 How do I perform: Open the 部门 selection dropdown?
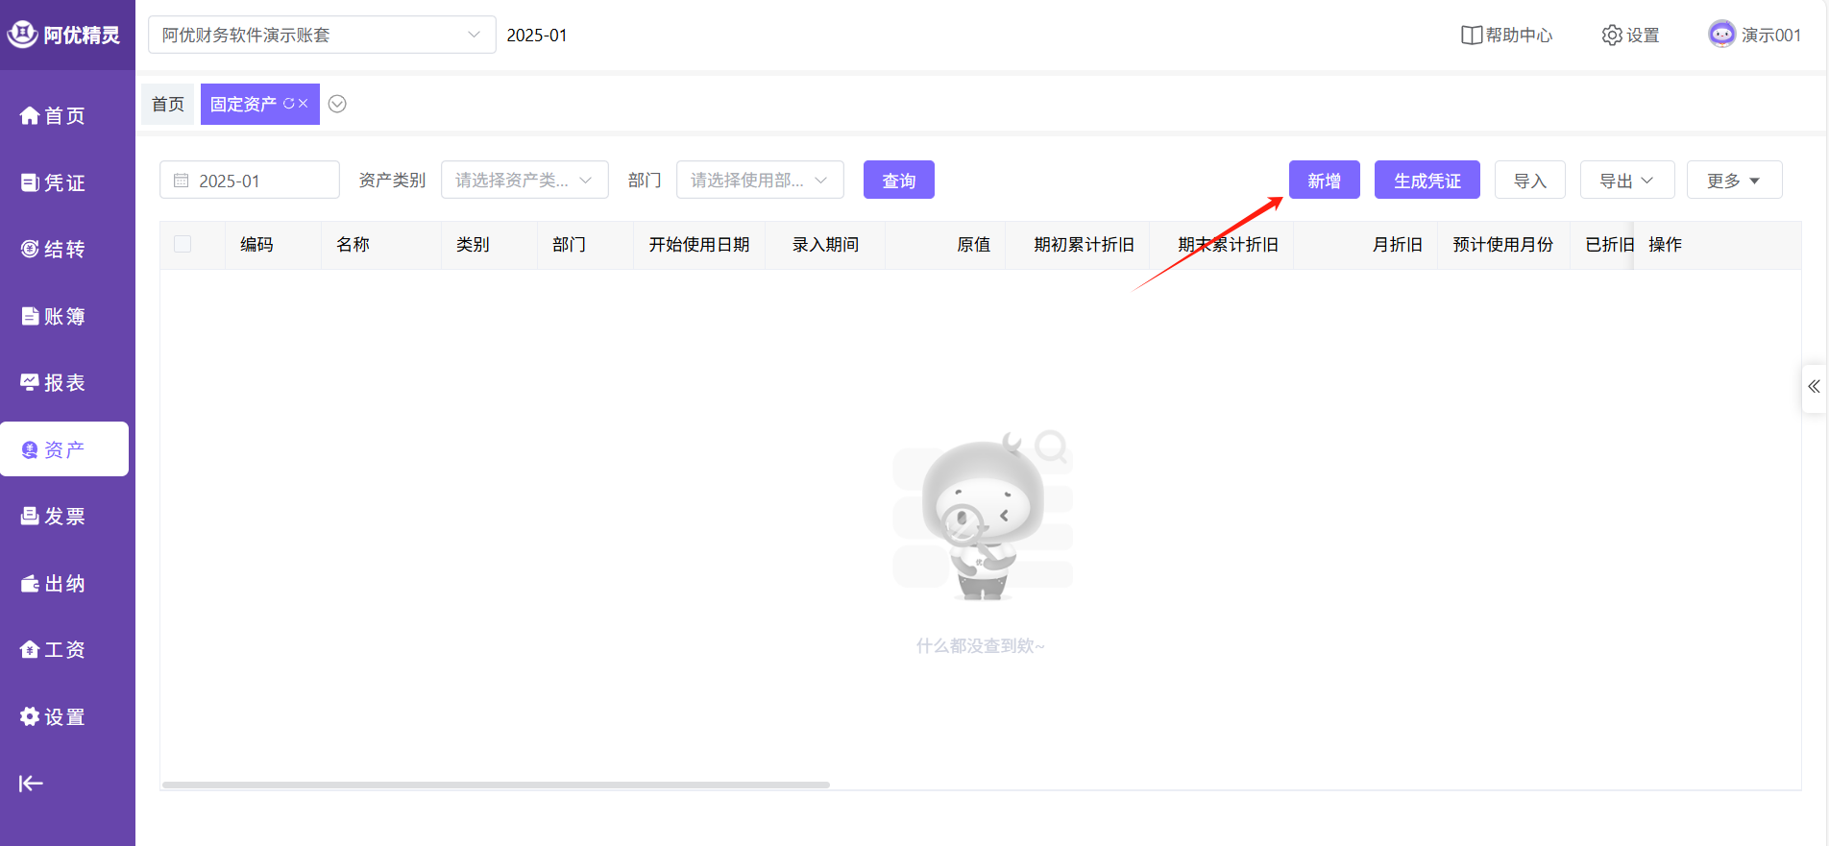pyautogui.click(x=760, y=181)
